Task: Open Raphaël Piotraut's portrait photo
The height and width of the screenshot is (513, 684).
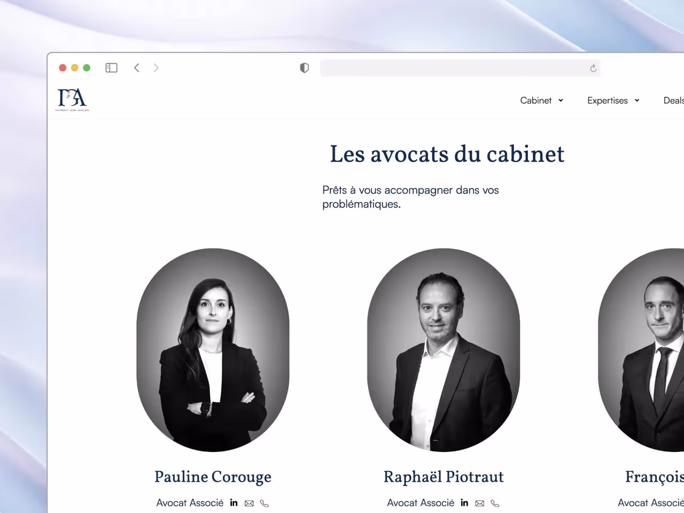Action: tap(444, 350)
